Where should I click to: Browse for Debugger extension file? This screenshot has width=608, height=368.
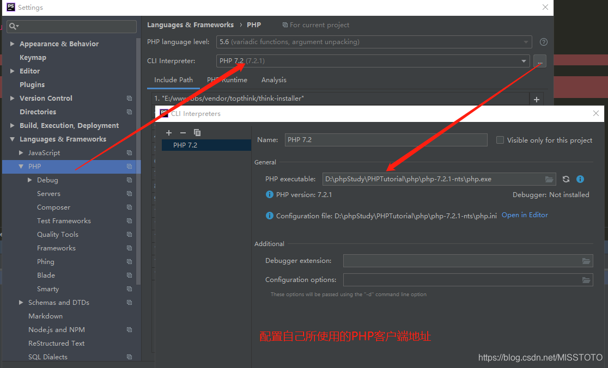point(586,261)
